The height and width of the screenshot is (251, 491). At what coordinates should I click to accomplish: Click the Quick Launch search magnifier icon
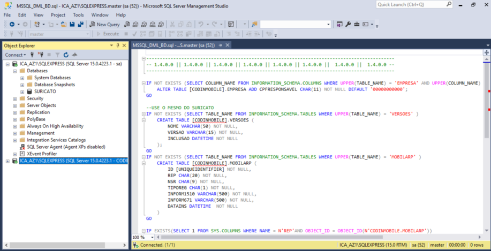click(449, 5)
